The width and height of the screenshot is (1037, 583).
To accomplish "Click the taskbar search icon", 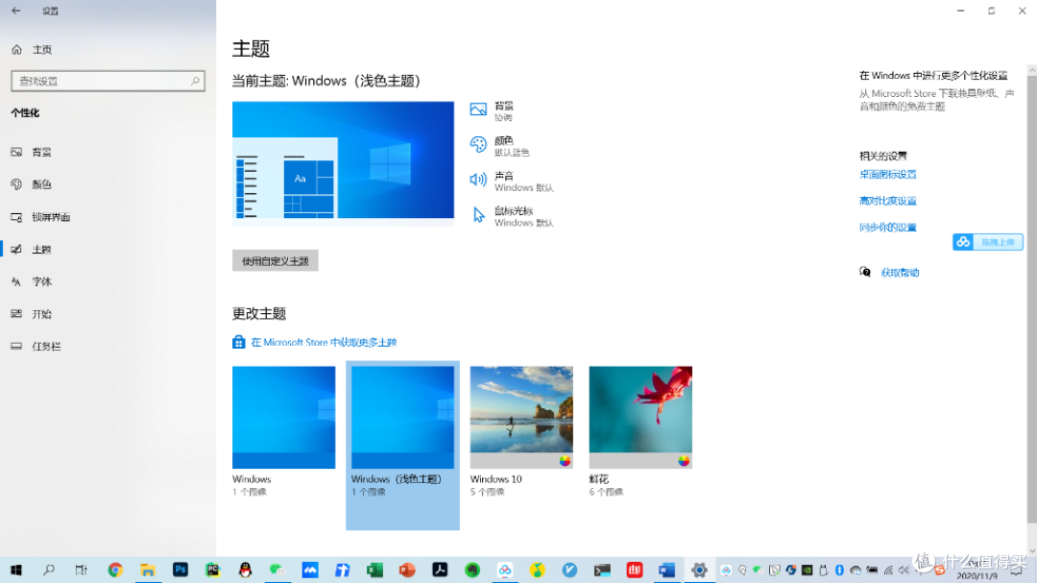I will tap(49, 570).
